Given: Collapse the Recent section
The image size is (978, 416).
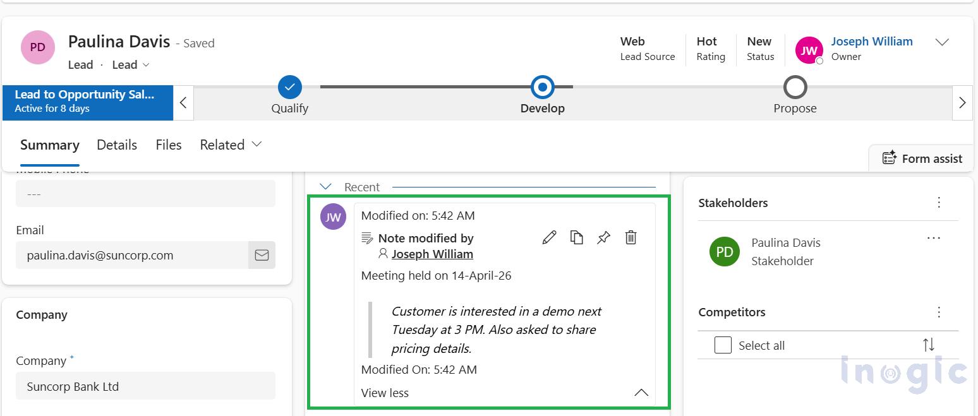Looking at the screenshot, I should (x=325, y=186).
